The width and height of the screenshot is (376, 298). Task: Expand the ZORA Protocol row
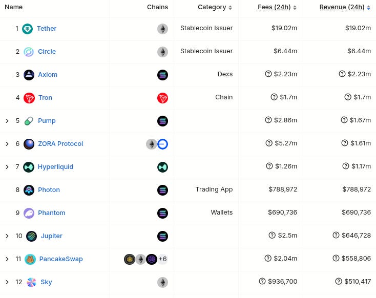point(7,144)
